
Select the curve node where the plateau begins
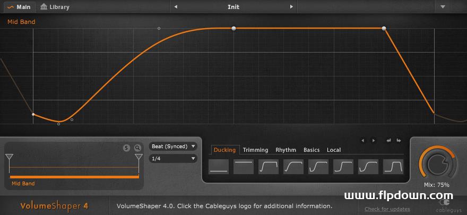[x=233, y=28]
